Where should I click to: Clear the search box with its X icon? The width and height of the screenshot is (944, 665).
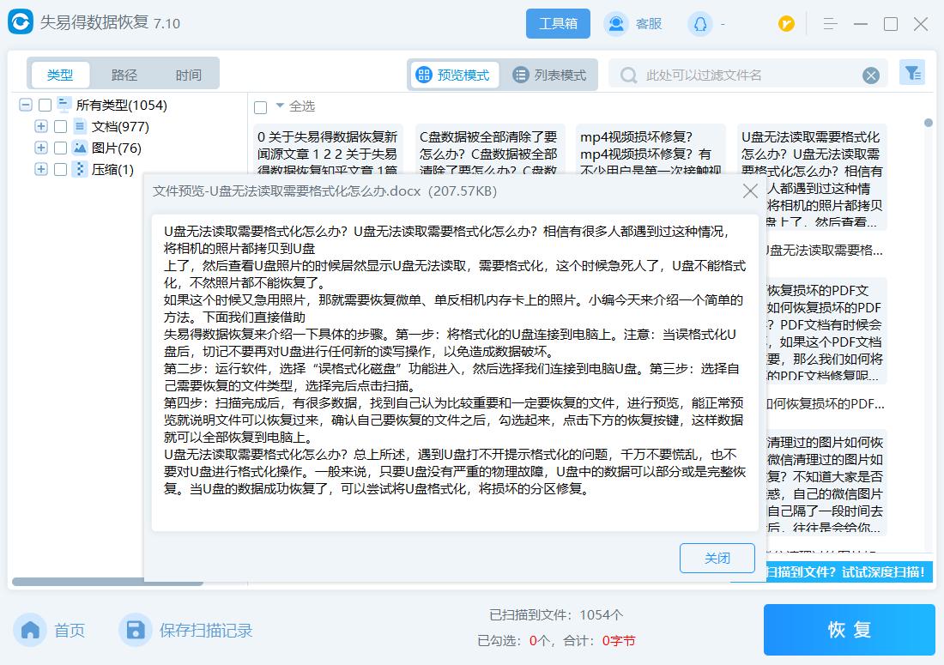click(871, 75)
